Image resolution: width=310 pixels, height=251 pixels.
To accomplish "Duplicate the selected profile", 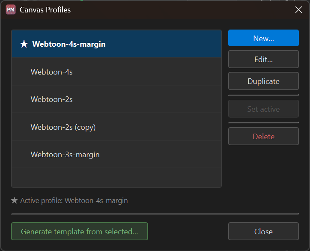I will click(263, 81).
